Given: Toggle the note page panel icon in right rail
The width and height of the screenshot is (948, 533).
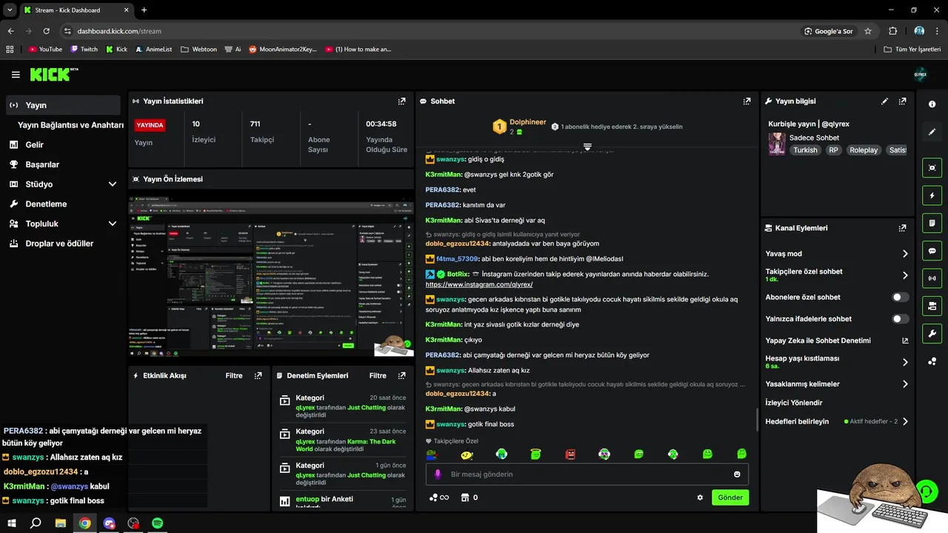Looking at the screenshot, I should tap(932, 223).
